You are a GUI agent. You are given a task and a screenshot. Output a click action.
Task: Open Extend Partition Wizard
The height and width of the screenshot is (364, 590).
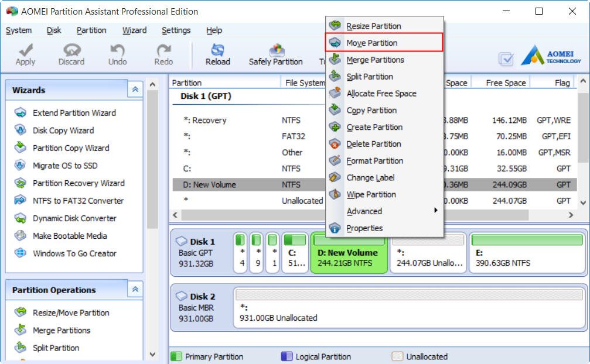point(74,113)
